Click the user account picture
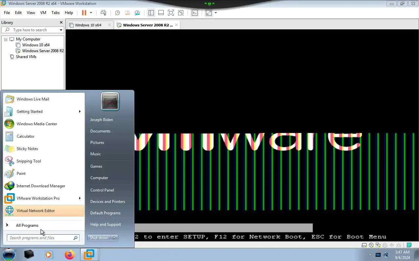This screenshot has height=261, width=419. point(110,101)
